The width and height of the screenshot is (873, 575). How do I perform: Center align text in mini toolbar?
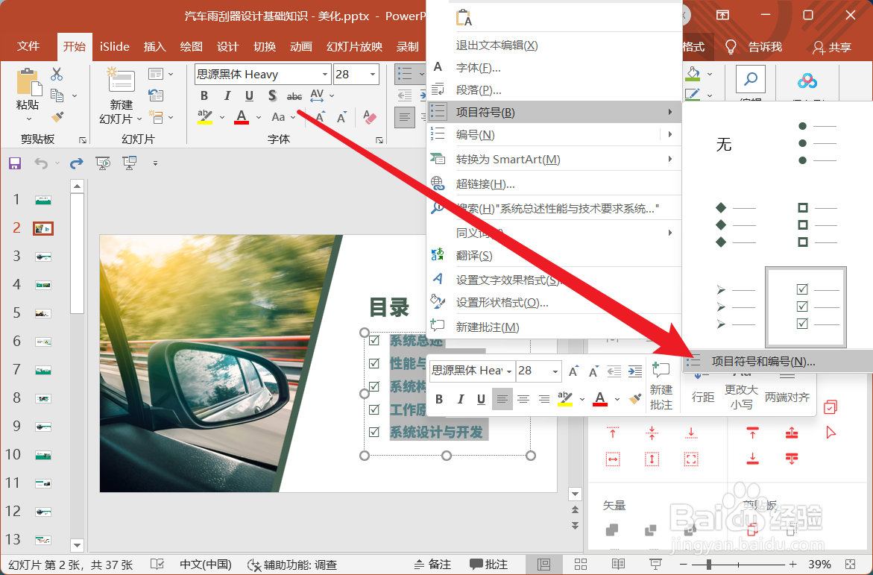523,399
